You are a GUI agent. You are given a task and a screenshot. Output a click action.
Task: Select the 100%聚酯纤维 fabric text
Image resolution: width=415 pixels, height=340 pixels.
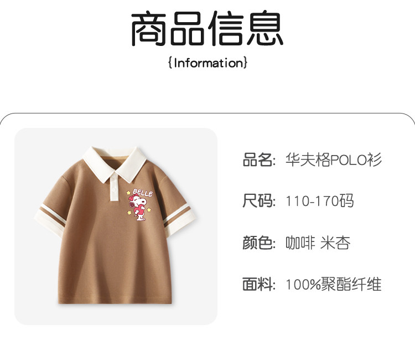click(x=334, y=284)
